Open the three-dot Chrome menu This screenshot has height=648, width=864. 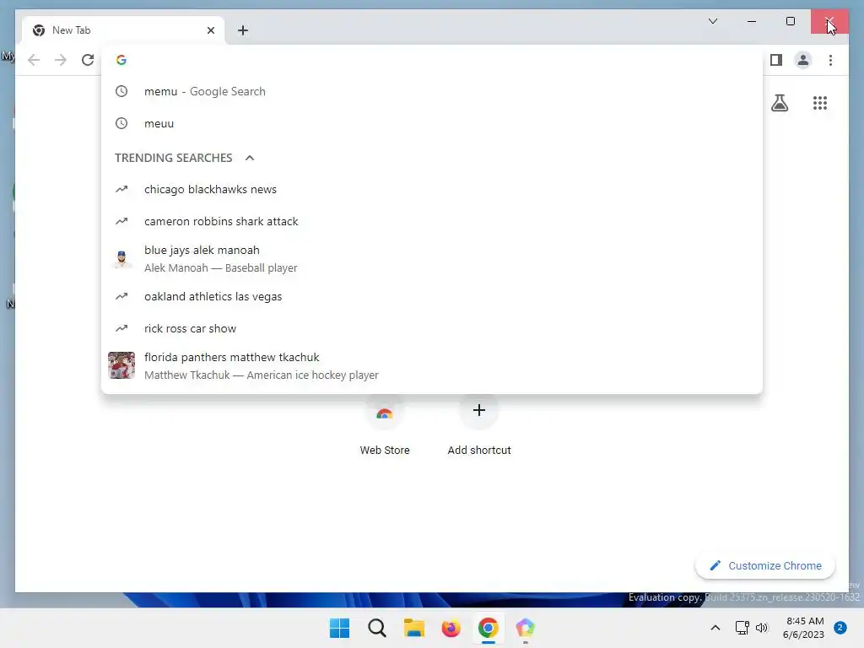pyautogui.click(x=830, y=60)
